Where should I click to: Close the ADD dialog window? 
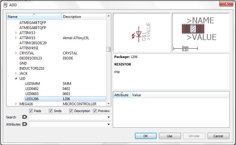coord(226,4)
